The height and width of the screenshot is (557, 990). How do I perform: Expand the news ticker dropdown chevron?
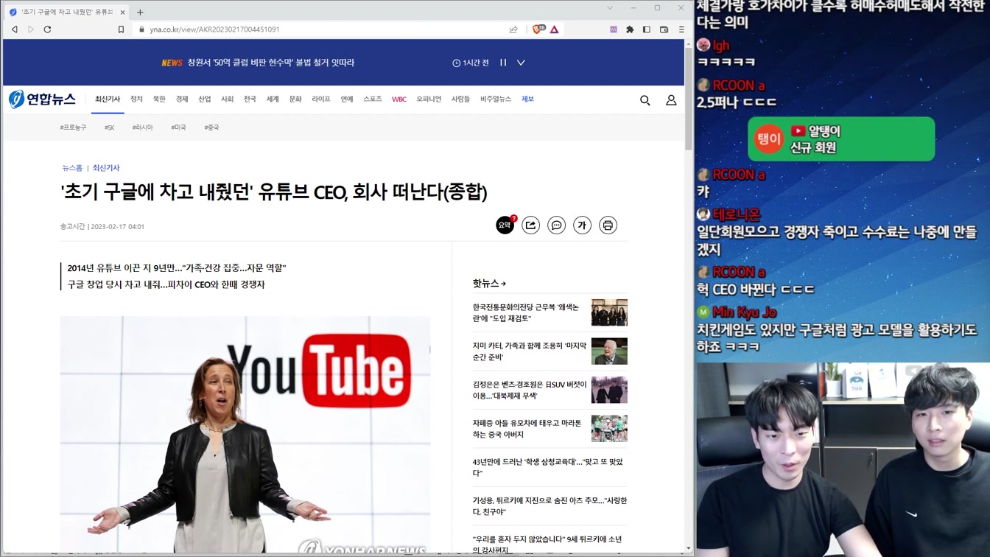[x=521, y=63]
